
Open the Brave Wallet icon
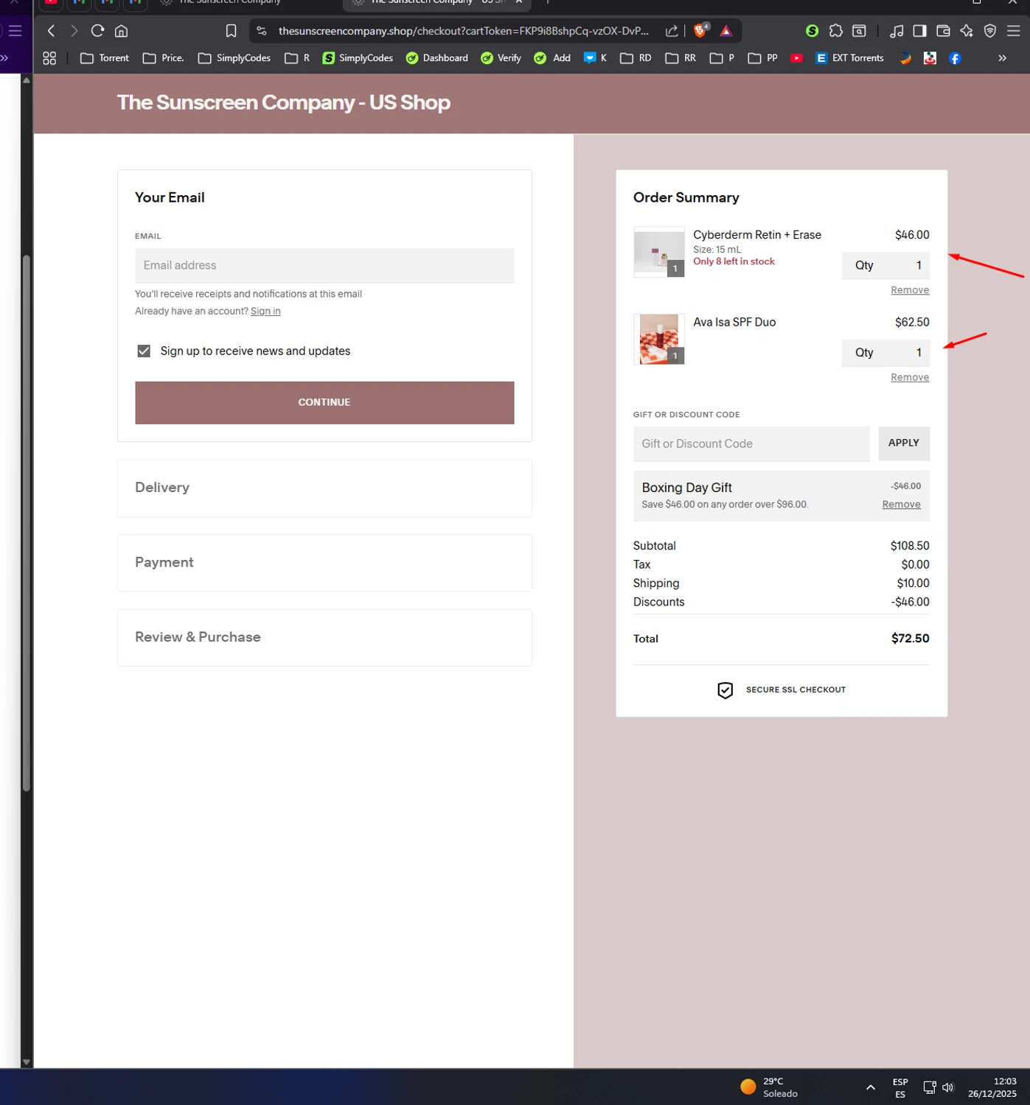pyautogui.click(x=943, y=31)
